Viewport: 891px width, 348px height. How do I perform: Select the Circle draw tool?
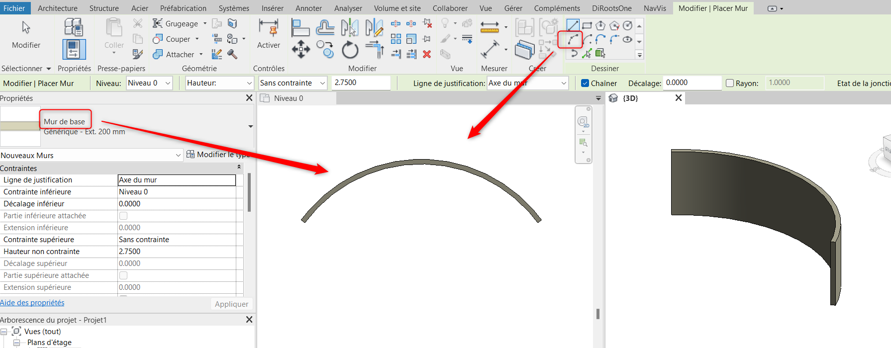[628, 25]
